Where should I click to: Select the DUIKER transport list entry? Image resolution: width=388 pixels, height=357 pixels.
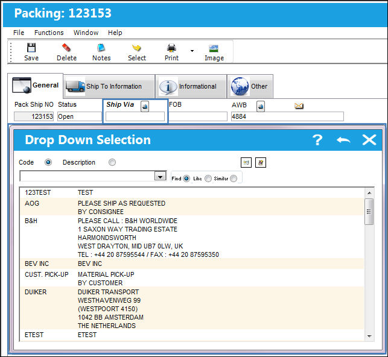coord(192,308)
